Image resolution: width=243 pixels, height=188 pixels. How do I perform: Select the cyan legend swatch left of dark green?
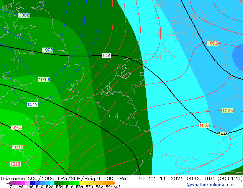tap(52, 183)
